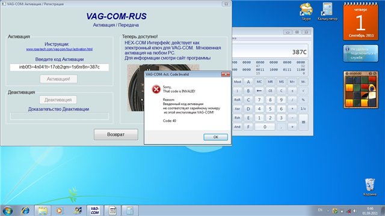Click digit 0 in calculator

click(265, 127)
